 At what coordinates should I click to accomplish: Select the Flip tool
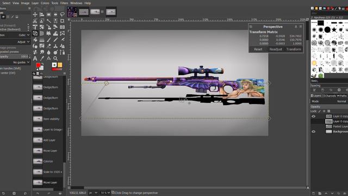(x=63, y=27)
